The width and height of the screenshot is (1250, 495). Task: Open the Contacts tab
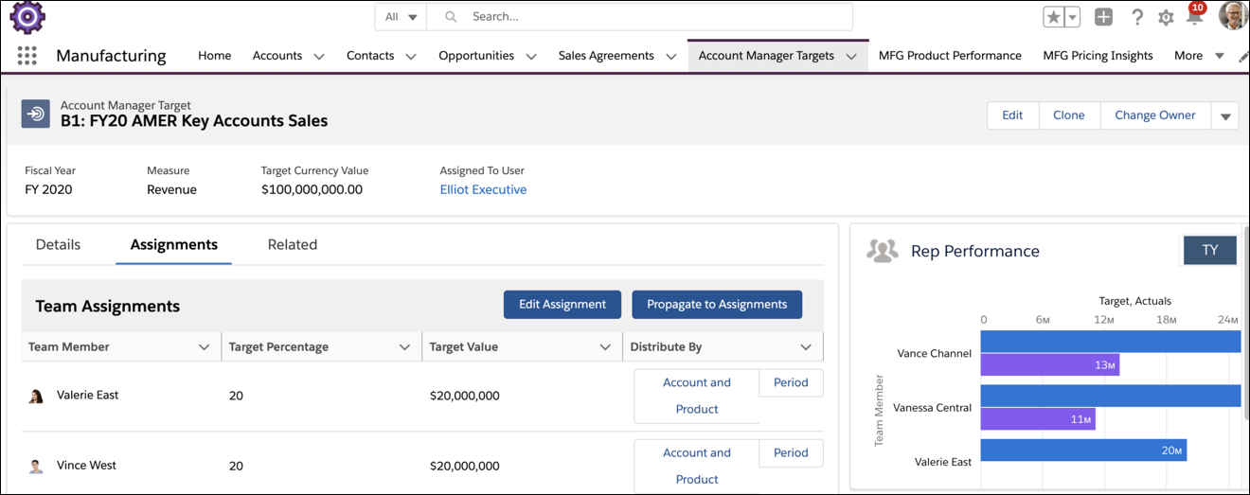(370, 56)
